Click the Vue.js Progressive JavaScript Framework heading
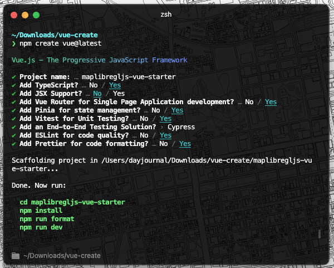Image resolution: width=334 pixels, height=268 pixels. (100, 60)
